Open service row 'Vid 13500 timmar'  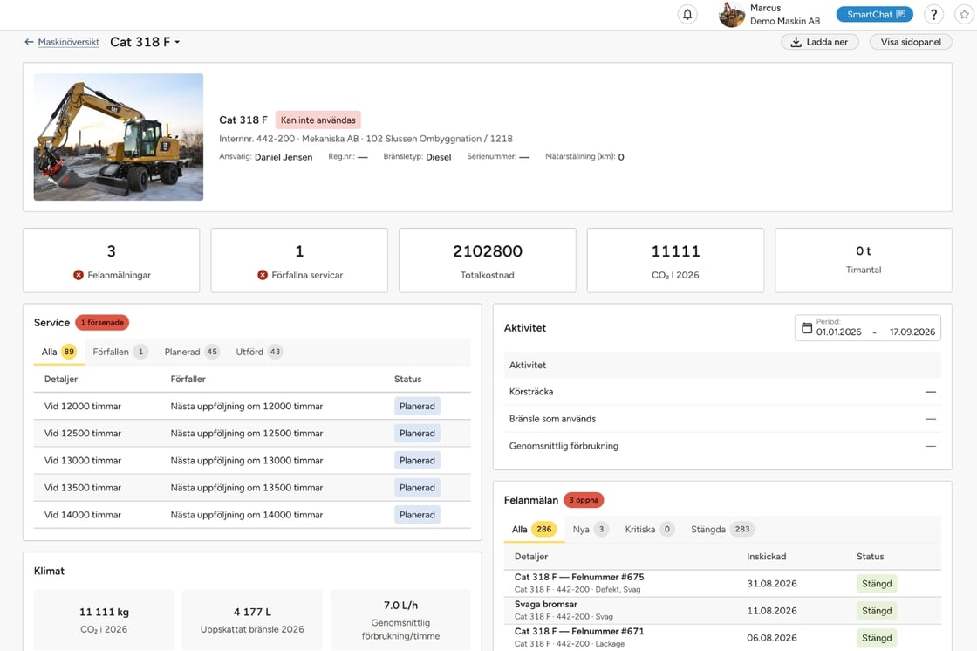[x=252, y=488]
